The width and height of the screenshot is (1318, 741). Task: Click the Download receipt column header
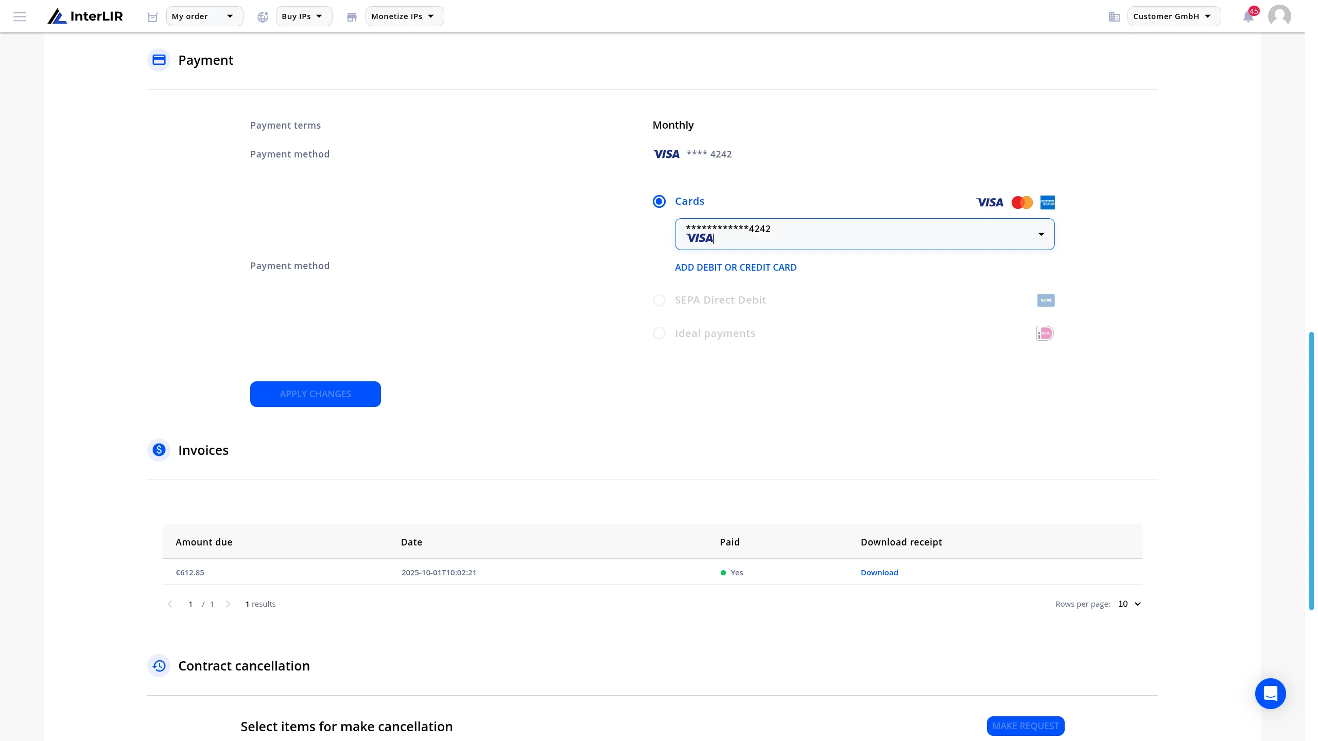(x=901, y=542)
